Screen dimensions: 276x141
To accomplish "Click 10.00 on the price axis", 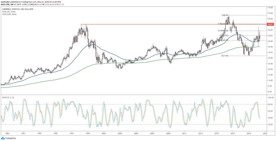I will (x=271, y=80).
